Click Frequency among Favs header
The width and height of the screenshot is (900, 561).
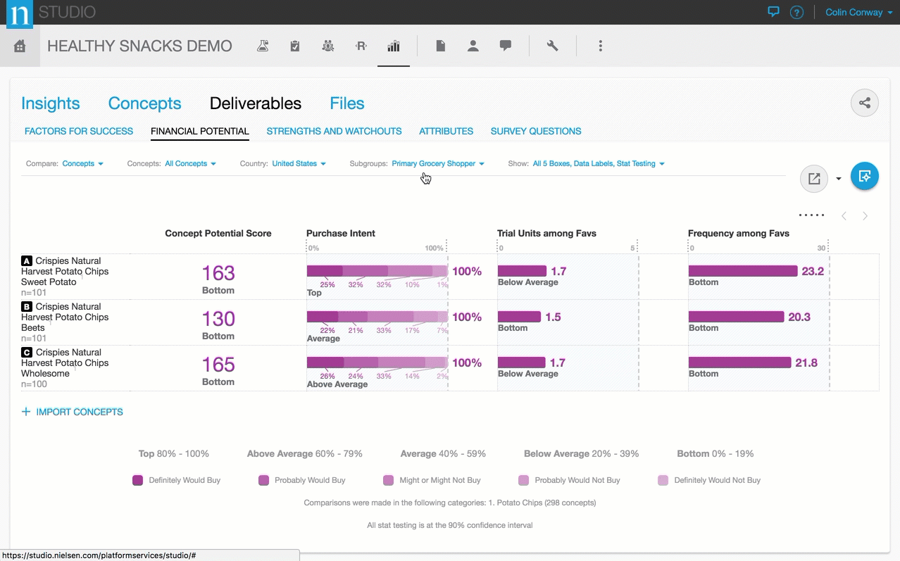tap(739, 233)
